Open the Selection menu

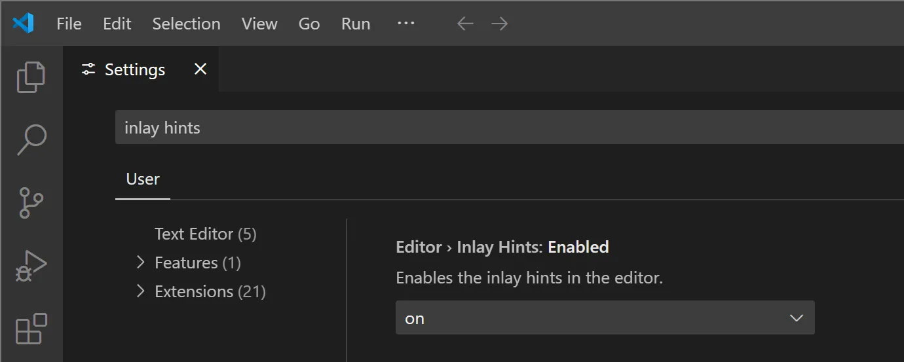(186, 24)
